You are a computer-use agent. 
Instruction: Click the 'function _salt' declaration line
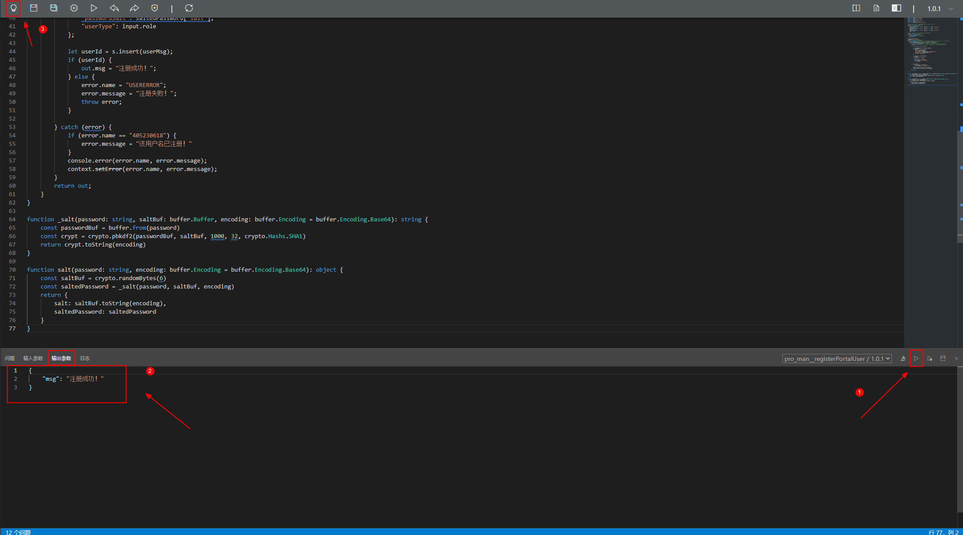coord(227,219)
